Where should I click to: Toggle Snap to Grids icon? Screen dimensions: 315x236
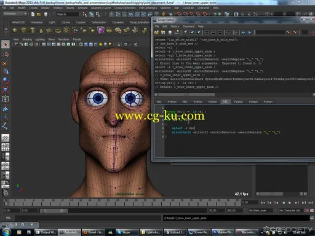pyautogui.click(x=111, y=14)
